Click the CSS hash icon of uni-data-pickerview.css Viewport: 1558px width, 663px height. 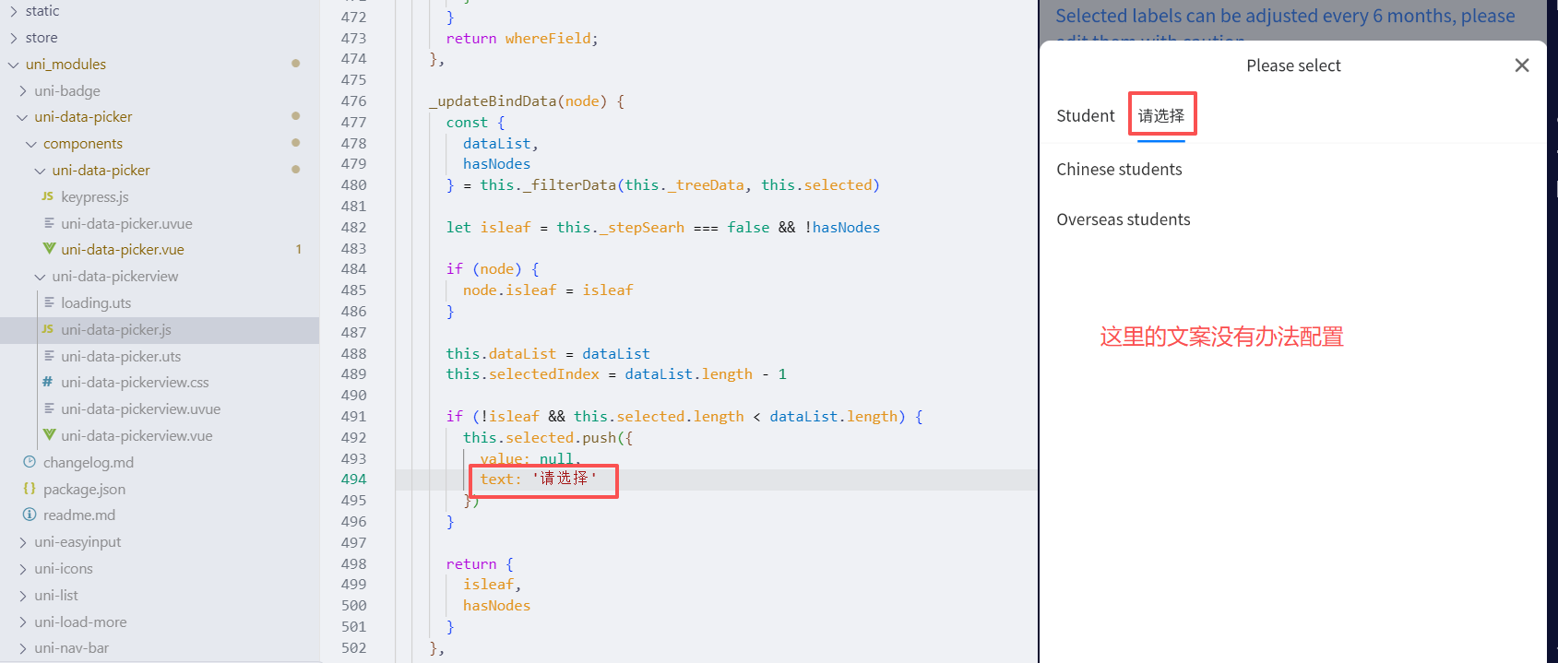[x=48, y=382]
